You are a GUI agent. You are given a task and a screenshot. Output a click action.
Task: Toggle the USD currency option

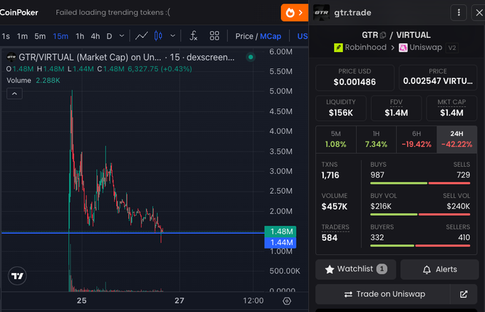pos(302,36)
